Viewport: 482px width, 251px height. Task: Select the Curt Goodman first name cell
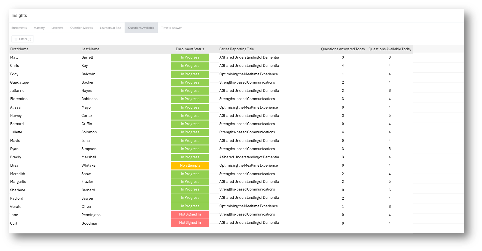click(14, 224)
